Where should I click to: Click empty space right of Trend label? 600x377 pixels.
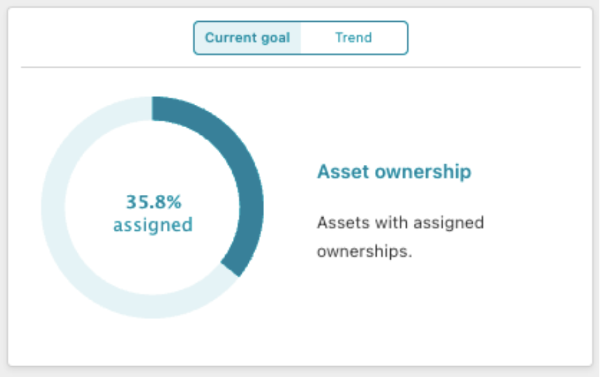[x=390, y=38]
